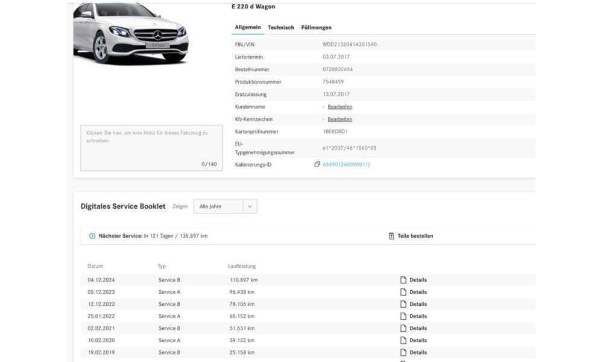
Task: Click the date 25.01.2022 in the service table
Action: tap(101, 316)
